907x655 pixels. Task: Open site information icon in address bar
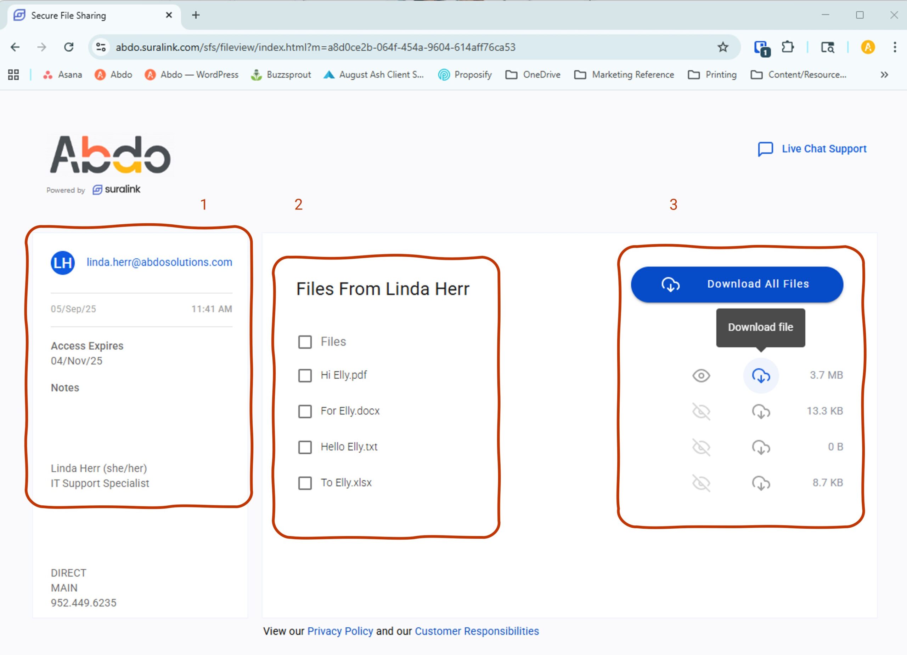101,47
